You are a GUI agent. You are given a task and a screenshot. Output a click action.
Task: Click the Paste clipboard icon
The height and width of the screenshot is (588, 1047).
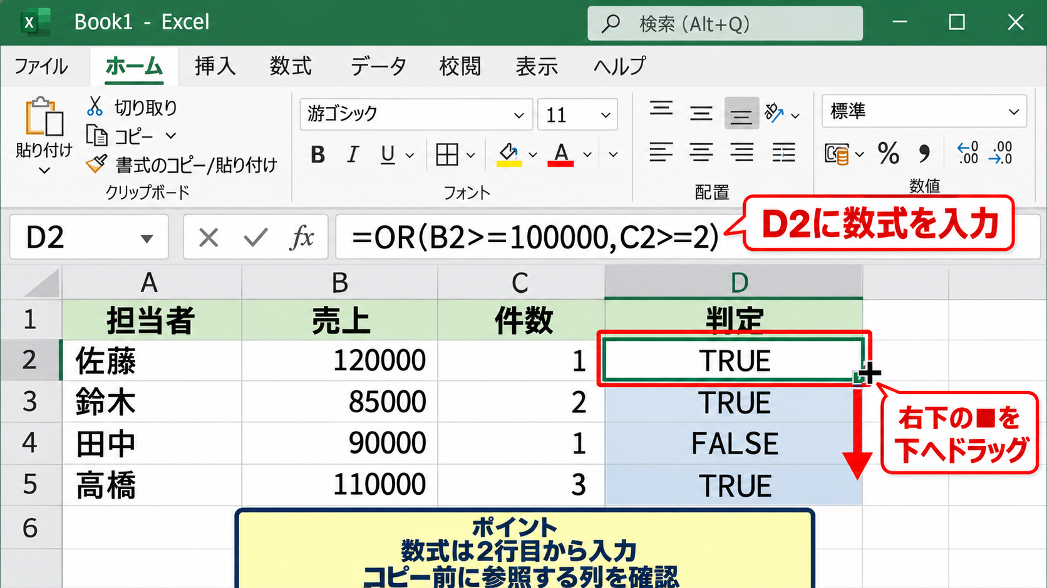click(x=44, y=116)
